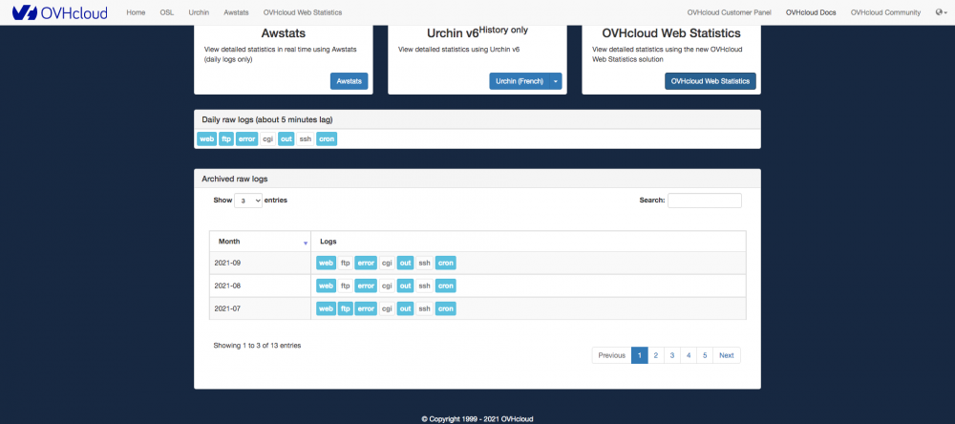The height and width of the screenshot is (424, 955).
Task: Click the Logs column header
Action: pyautogui.click(x=528, y=242)
